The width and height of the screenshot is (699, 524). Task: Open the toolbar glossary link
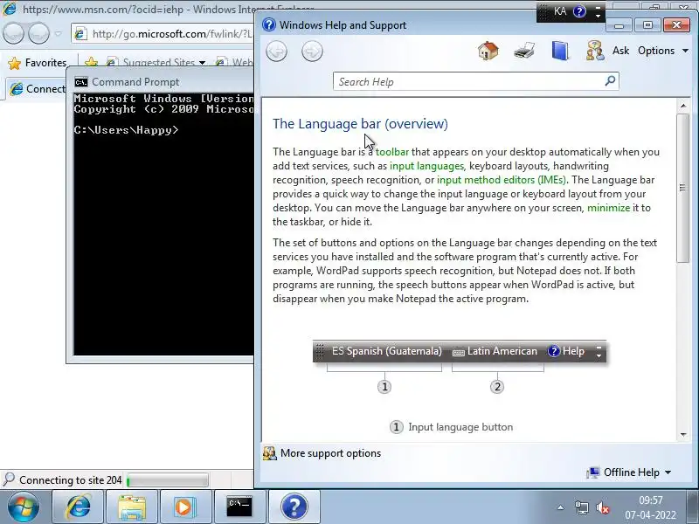coord(391,152)
